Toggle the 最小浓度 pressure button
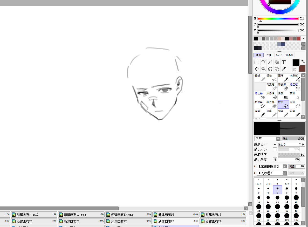308x227 pixels. [275, 159]
